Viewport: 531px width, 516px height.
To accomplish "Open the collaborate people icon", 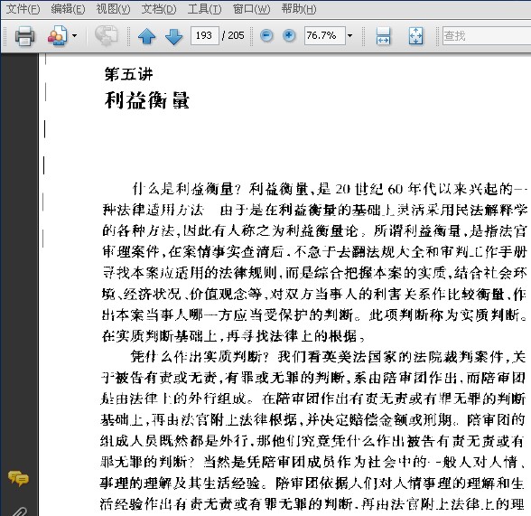I will pos(57,35).
